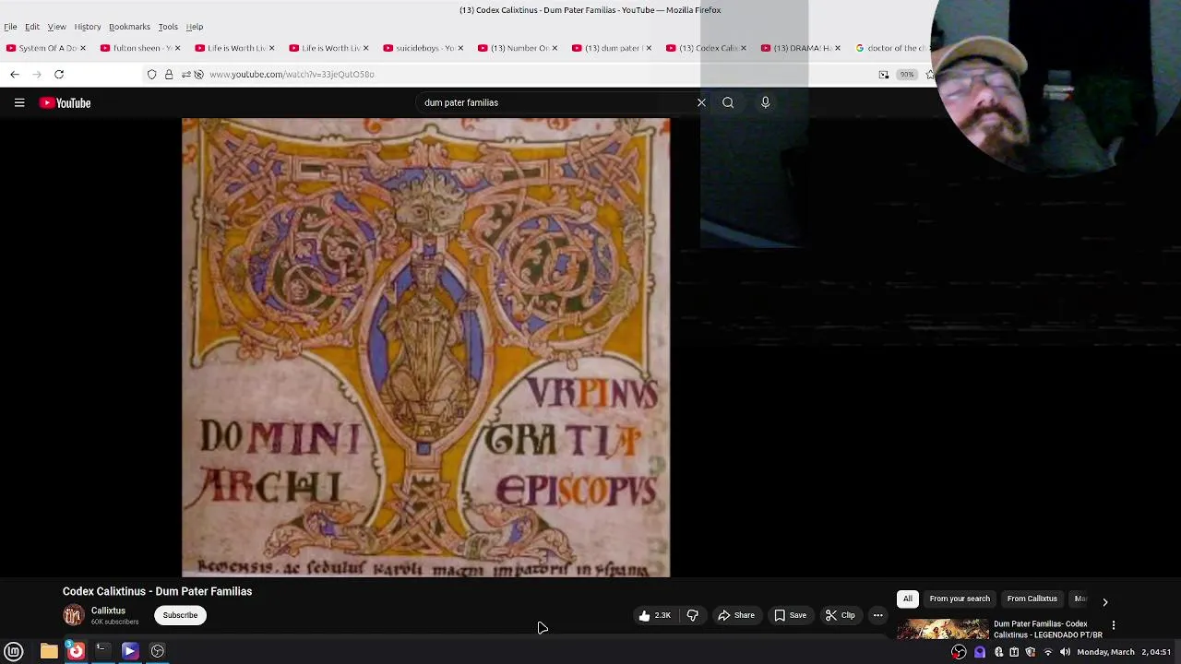Open the History menu
1181x664 pixels.
88,27
